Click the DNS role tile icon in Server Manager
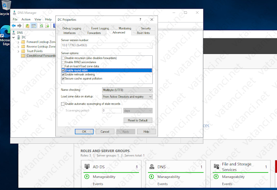The image size is (277, 190). (152, 166)
